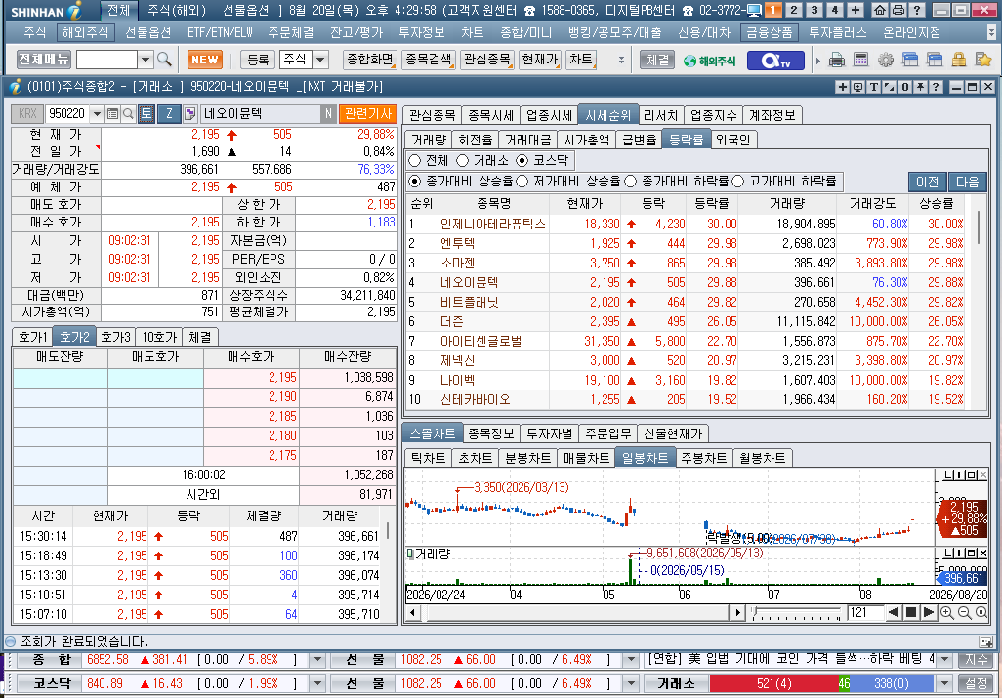
Task: Open the 해외주식 menu item
Action: [x=86, y=32]
